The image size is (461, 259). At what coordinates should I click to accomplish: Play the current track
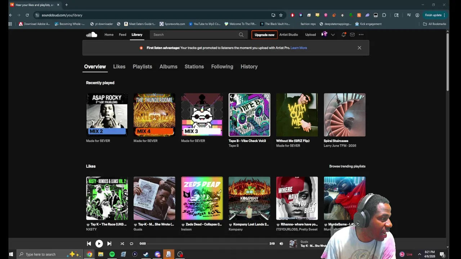(x=99, y=244)
